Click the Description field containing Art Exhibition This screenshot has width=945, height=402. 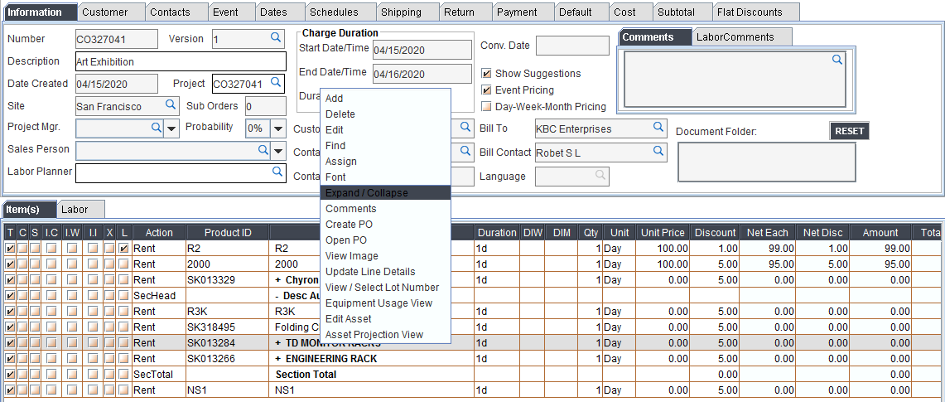pyautogui.click(x=180, y=61)
